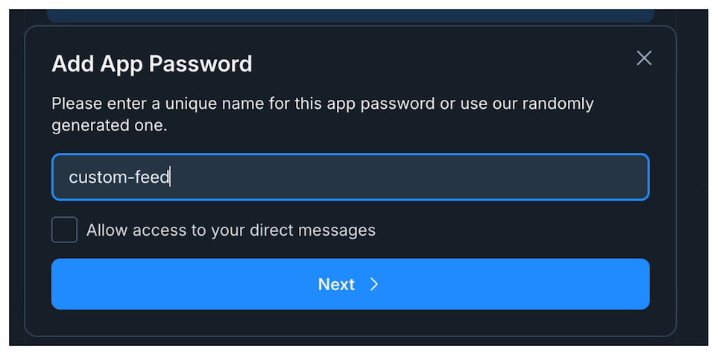Close the Add App Password dialog
The image size is (717, 355).
point(644,58)
